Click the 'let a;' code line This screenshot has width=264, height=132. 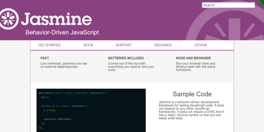click(45, 97)
